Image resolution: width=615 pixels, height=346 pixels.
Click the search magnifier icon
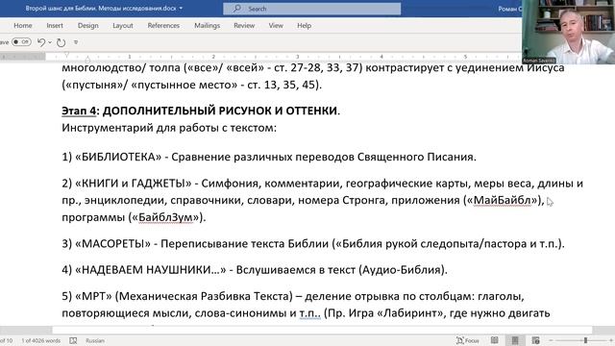(237, 9)
